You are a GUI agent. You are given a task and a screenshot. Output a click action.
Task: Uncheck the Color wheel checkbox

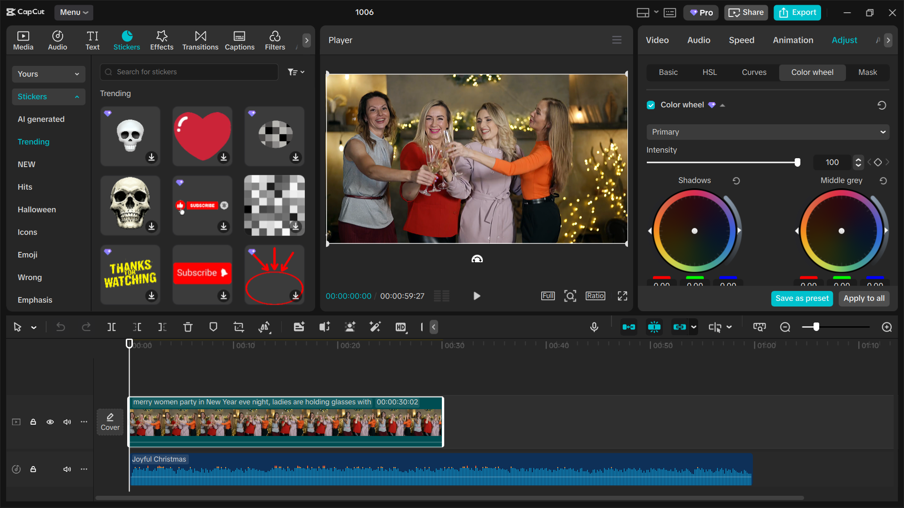pyautogui.click(x=651, y=105)
